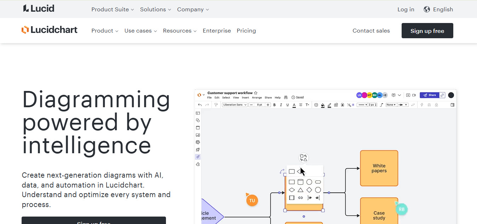477x224 pixels.
Task: Click the layout template icon in sidebar
Action: pos(198,113)
